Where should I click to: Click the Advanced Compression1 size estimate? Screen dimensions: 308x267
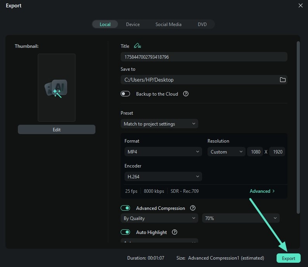226,258
